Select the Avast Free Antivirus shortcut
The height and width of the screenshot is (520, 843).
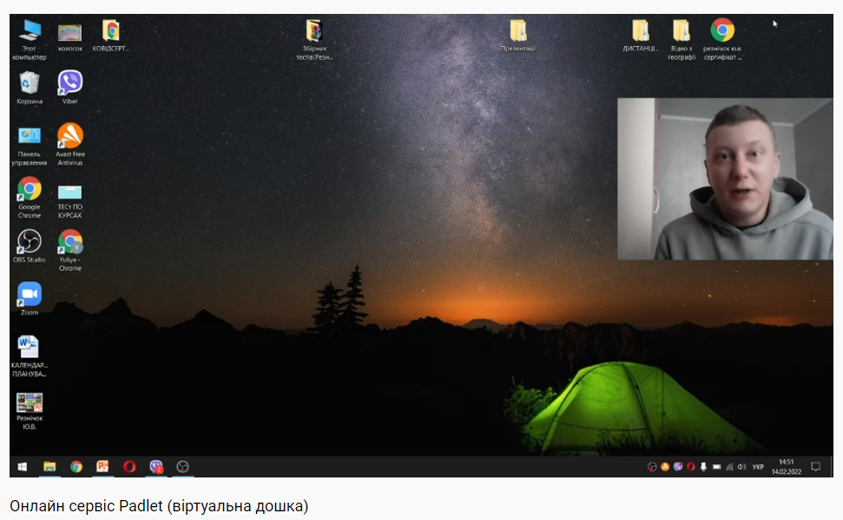pyautogui.click(x=70, y=144)
